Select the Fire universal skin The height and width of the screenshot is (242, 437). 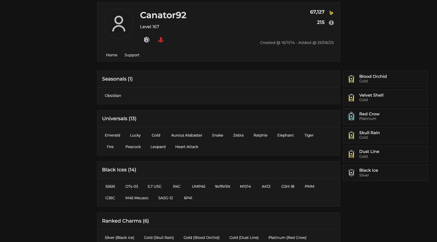point(110,147)
